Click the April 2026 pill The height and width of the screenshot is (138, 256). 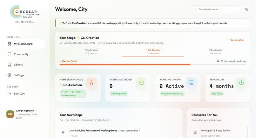point(217,93)
